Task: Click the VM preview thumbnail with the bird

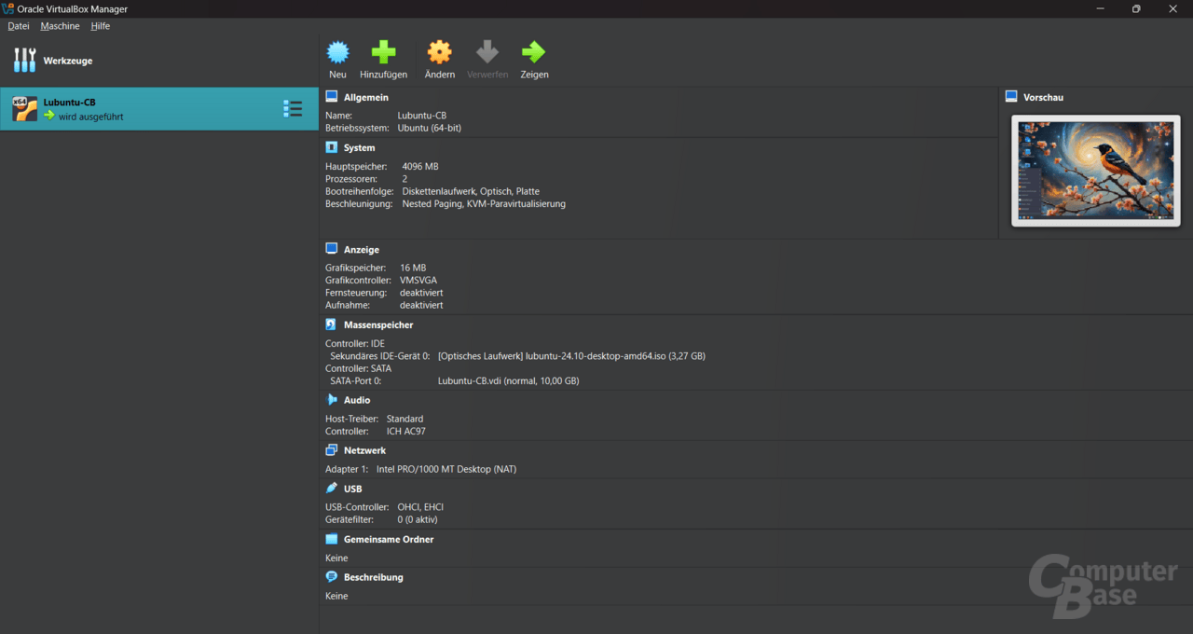Action: pos(1095,171)
